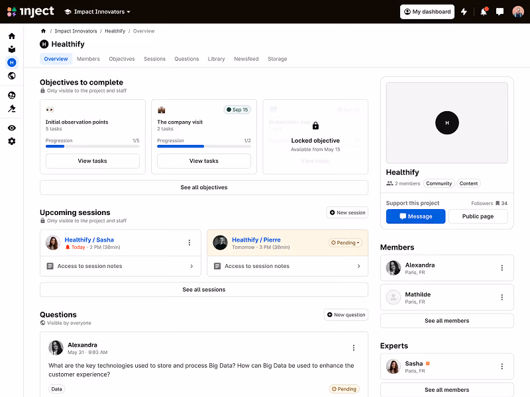Click the Healthify H project logo in card
This screenshot has width=530, height=397.
(x=447, y=123)
